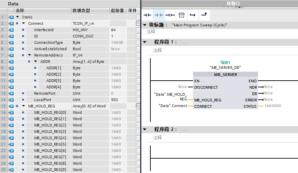Screen dimensions: 298x173
Task: Click the MB_SERVER block title
Action: 226,75
